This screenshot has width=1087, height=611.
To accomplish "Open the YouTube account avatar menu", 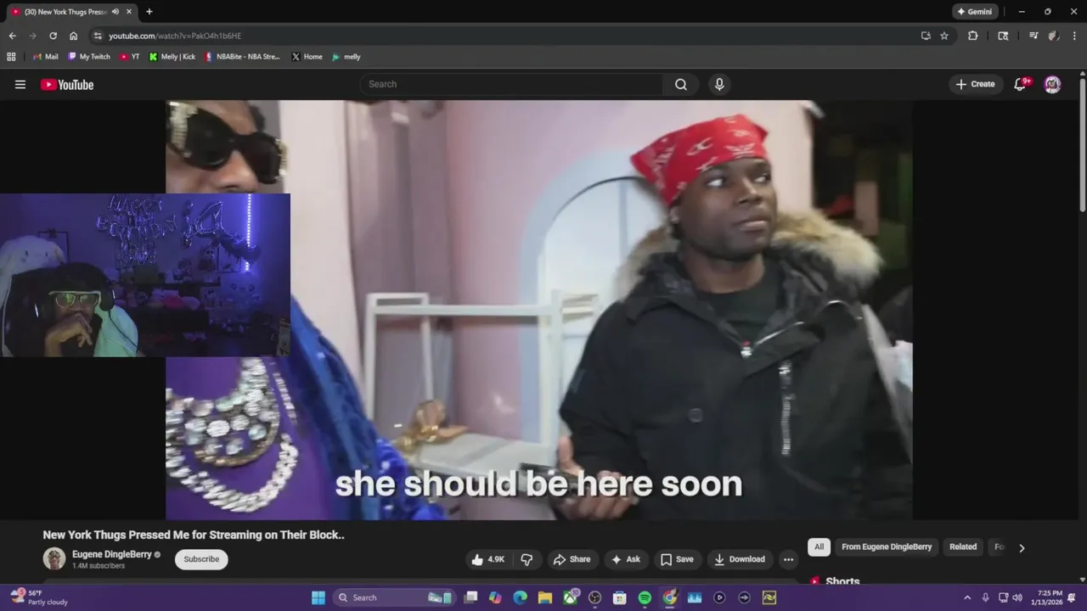I will point(1052,84).
